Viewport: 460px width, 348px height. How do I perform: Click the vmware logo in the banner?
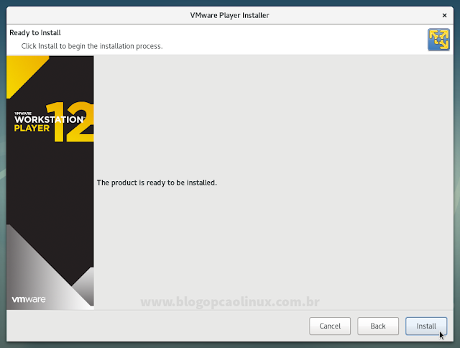point(29,299)
